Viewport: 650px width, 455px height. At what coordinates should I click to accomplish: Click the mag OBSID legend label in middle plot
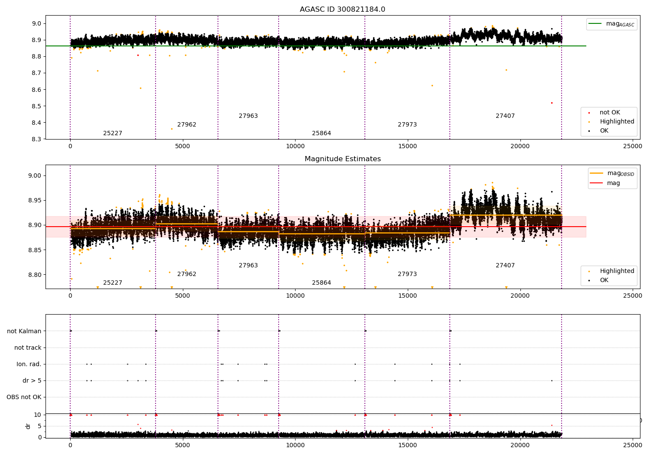621,173
